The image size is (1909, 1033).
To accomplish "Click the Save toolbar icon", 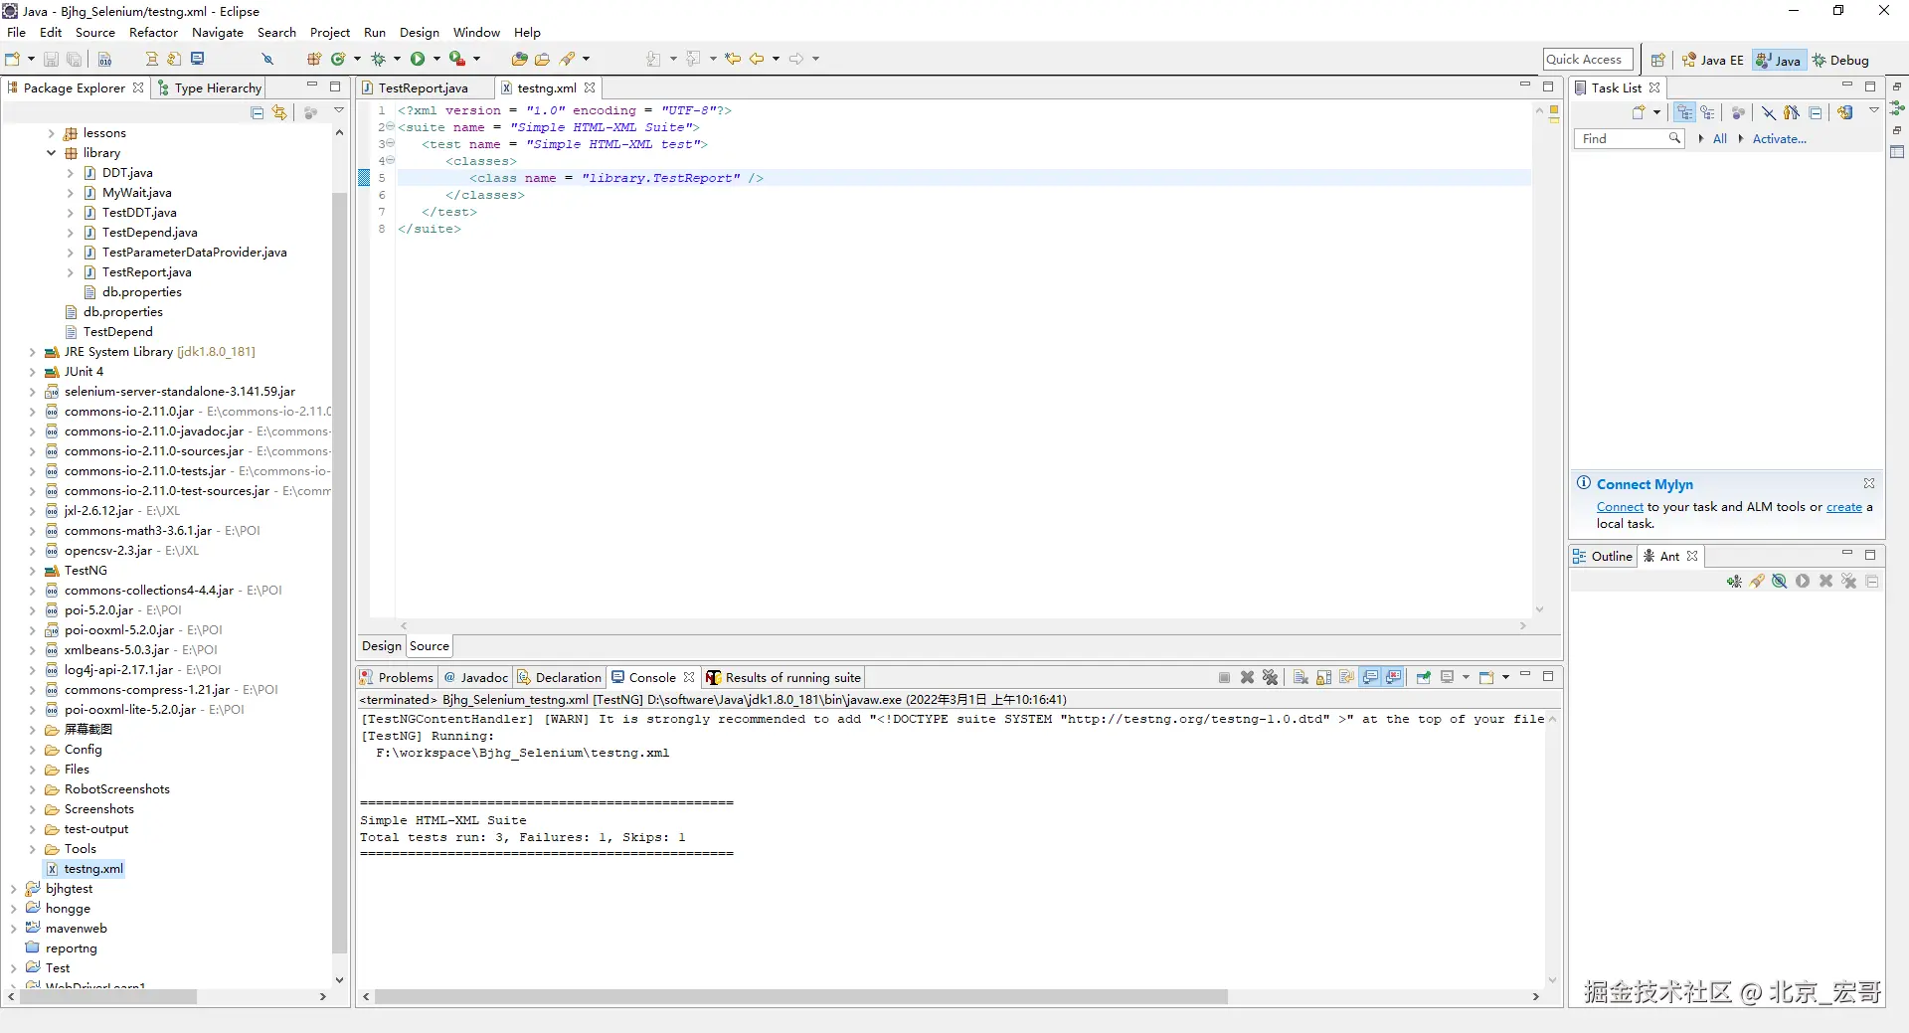I will point(51,59).
